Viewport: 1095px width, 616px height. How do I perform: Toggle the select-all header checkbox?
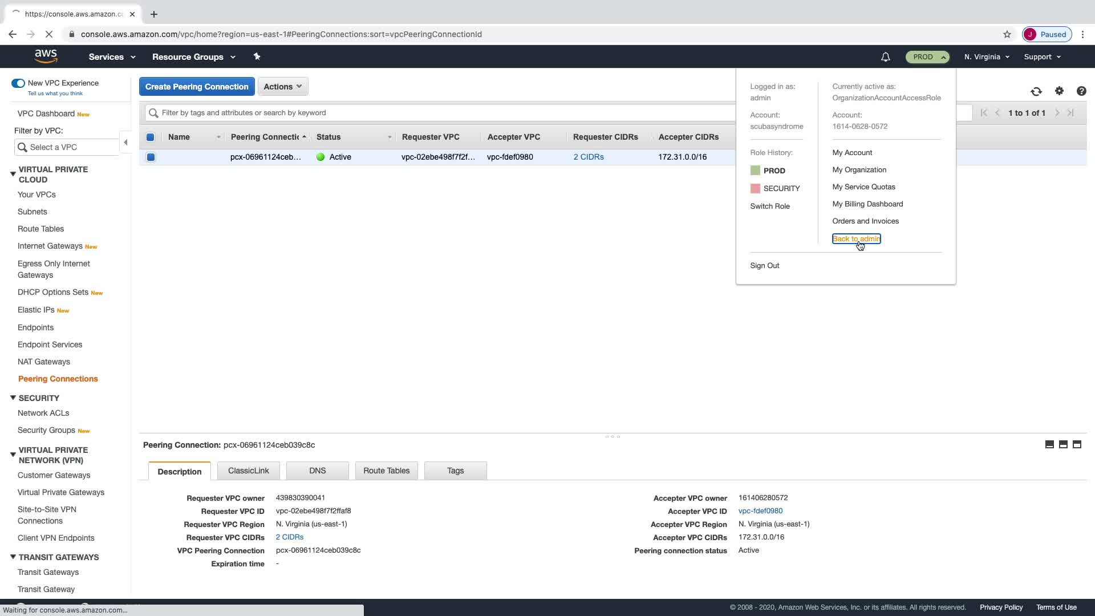(x=151, y=137)
